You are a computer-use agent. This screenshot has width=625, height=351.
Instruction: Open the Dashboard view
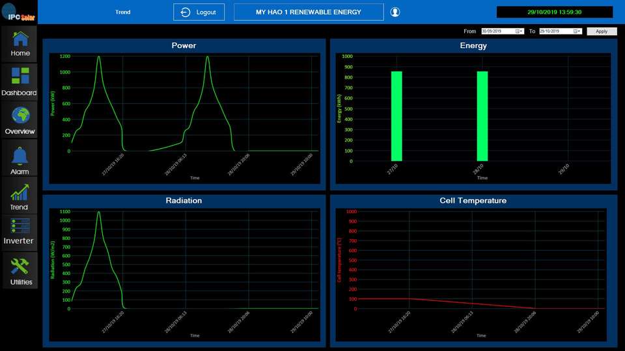20,81
